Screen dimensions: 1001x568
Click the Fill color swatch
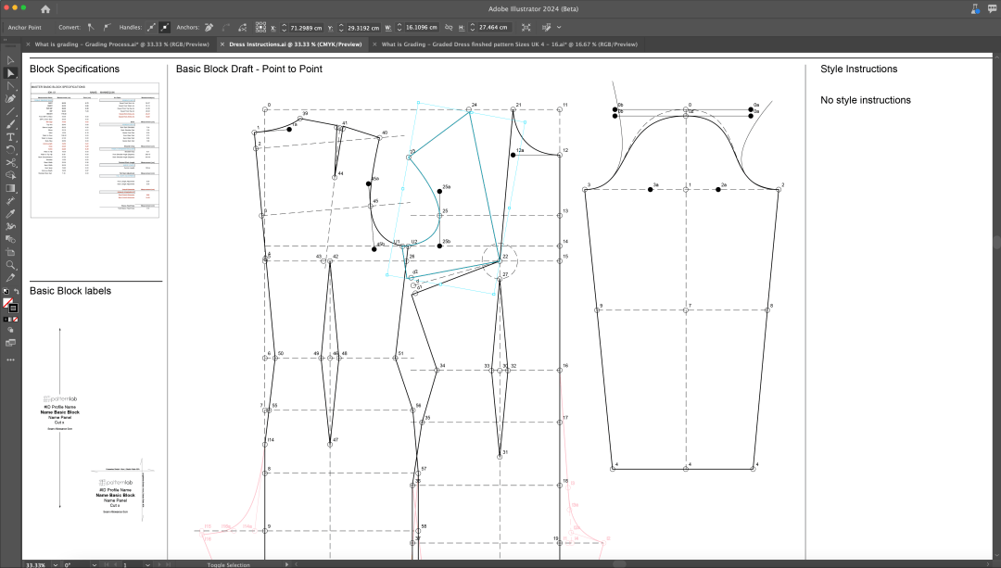coord(7,303)
